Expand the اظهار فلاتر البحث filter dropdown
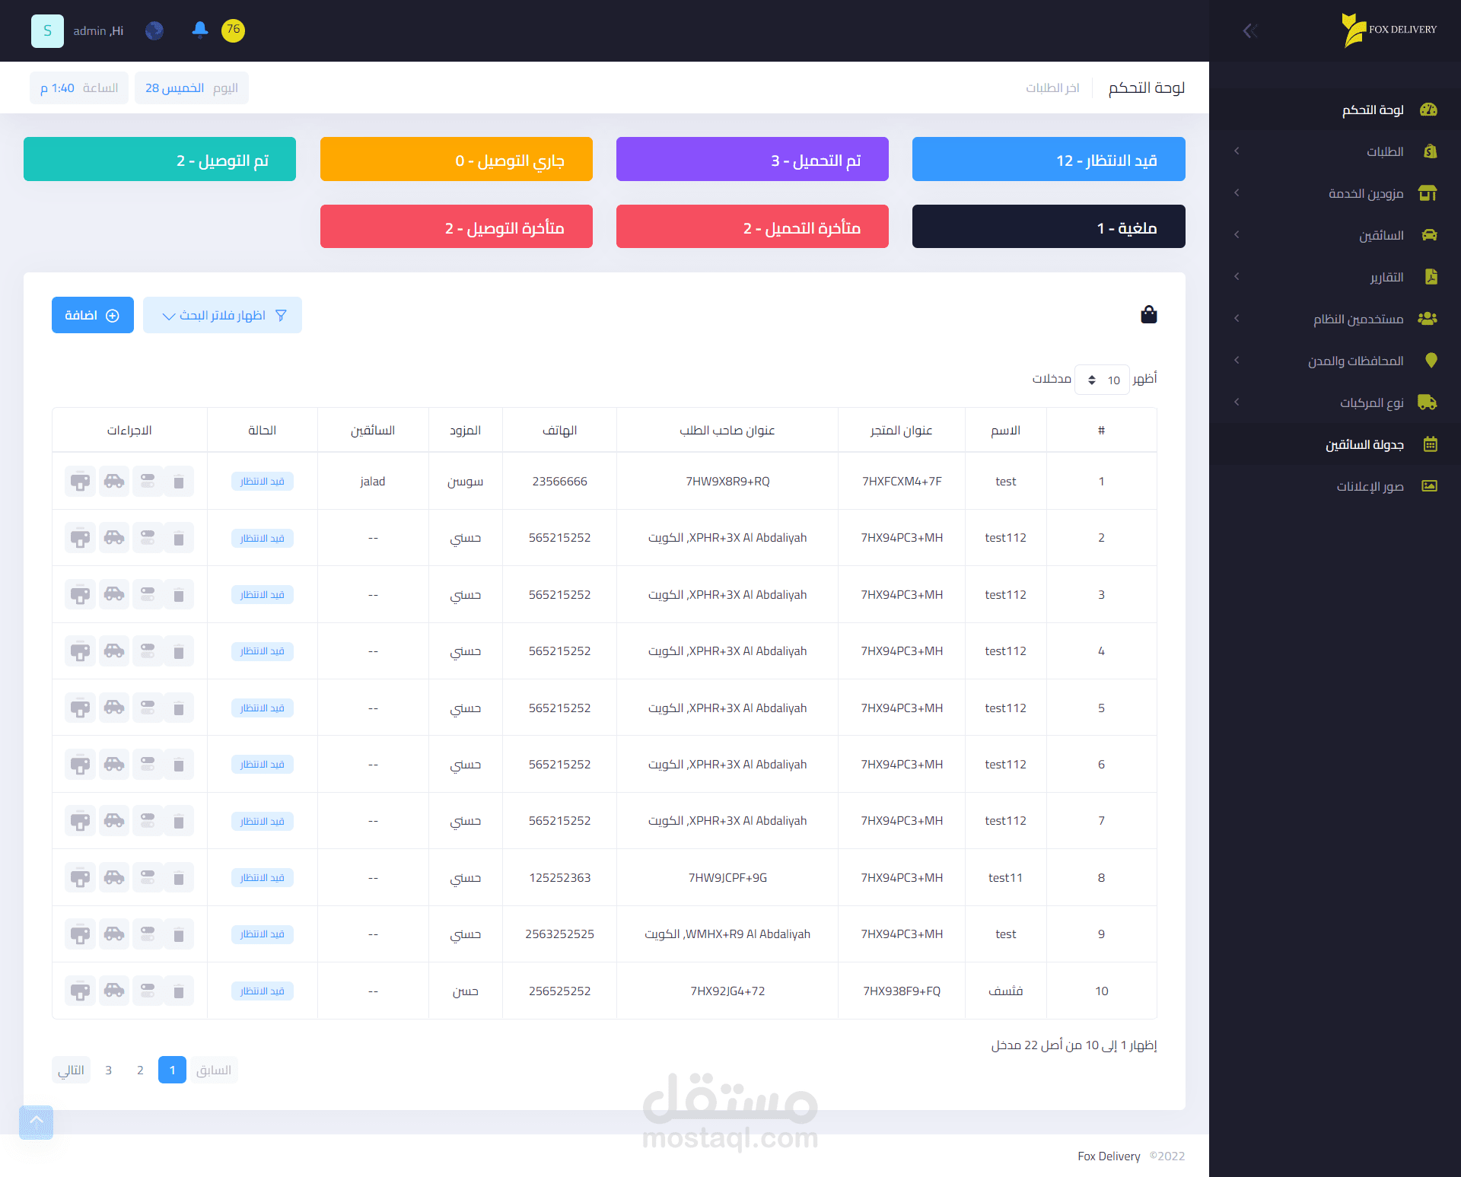The height and width of the screenshot is (1177, 1461). point(222,315)
